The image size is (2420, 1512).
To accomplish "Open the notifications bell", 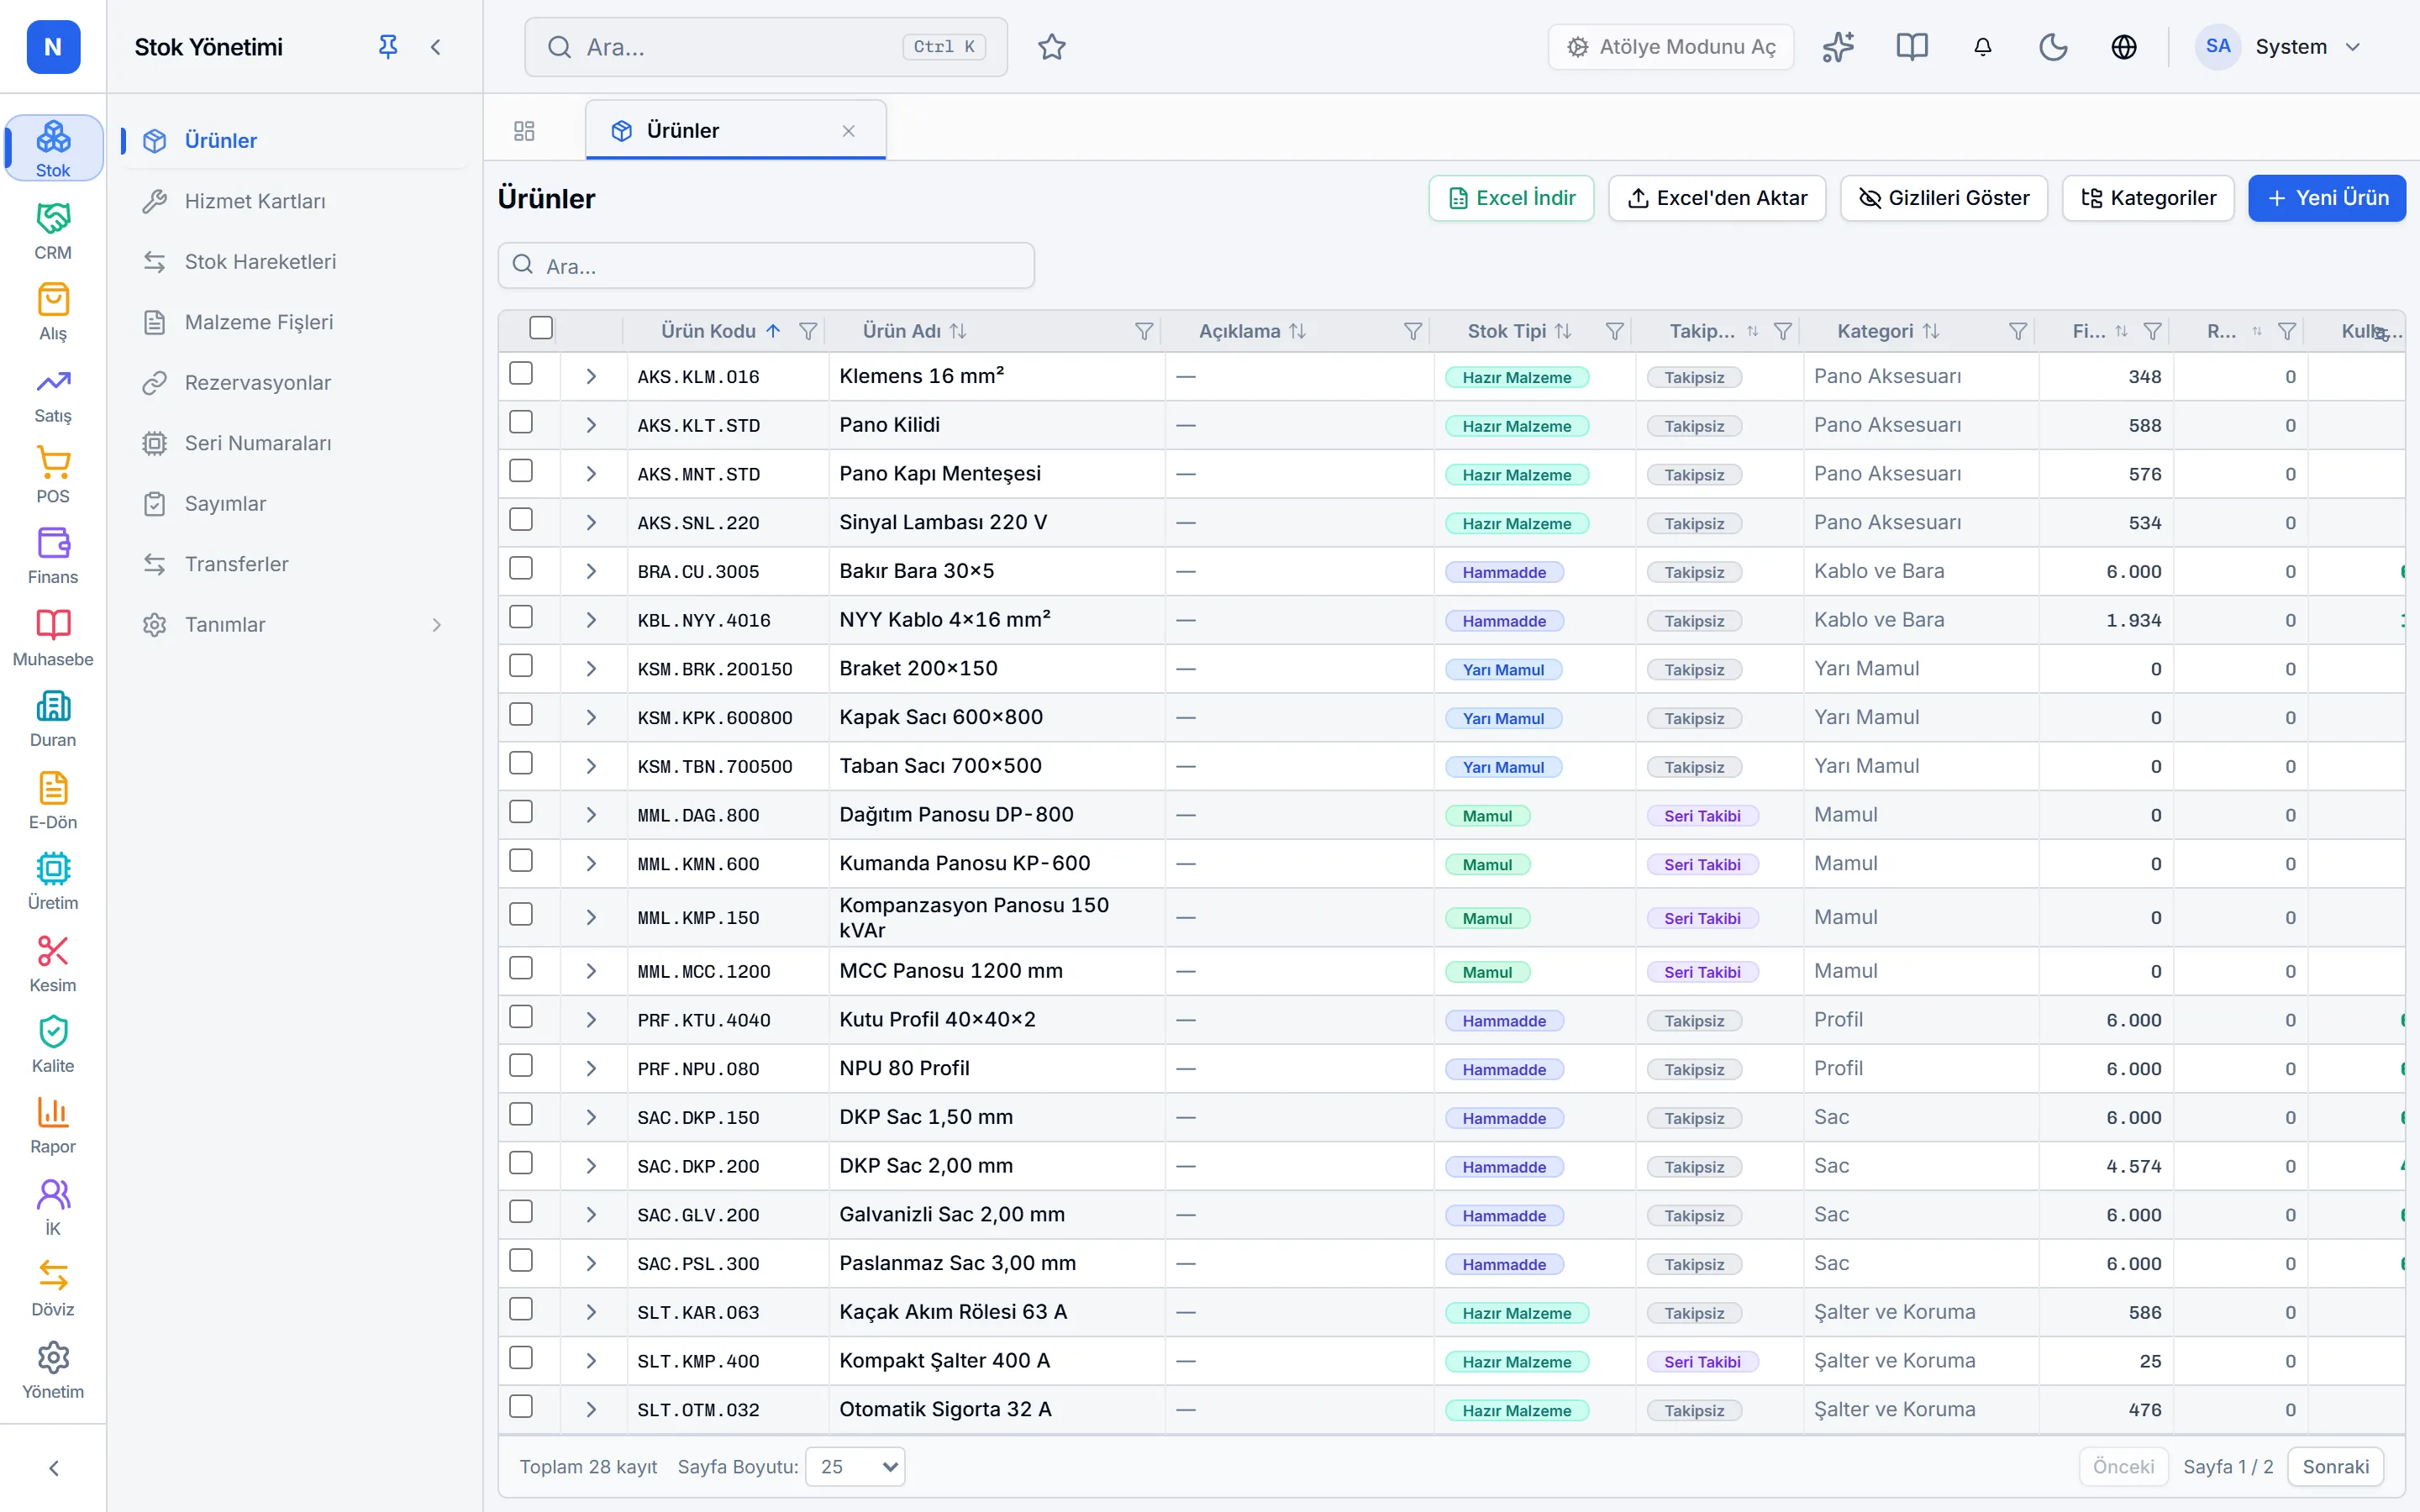I will (1982, 47).
